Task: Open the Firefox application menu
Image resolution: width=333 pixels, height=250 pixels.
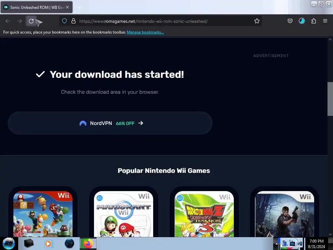Action: [x=325, y=21]
